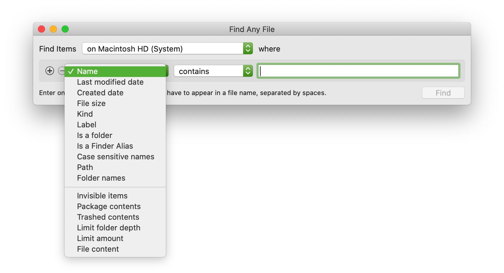Image resolution: width=504 pixels, height=273 pixels.
Task: Select 'Created date' criterion
Action: tap(100, 93)
